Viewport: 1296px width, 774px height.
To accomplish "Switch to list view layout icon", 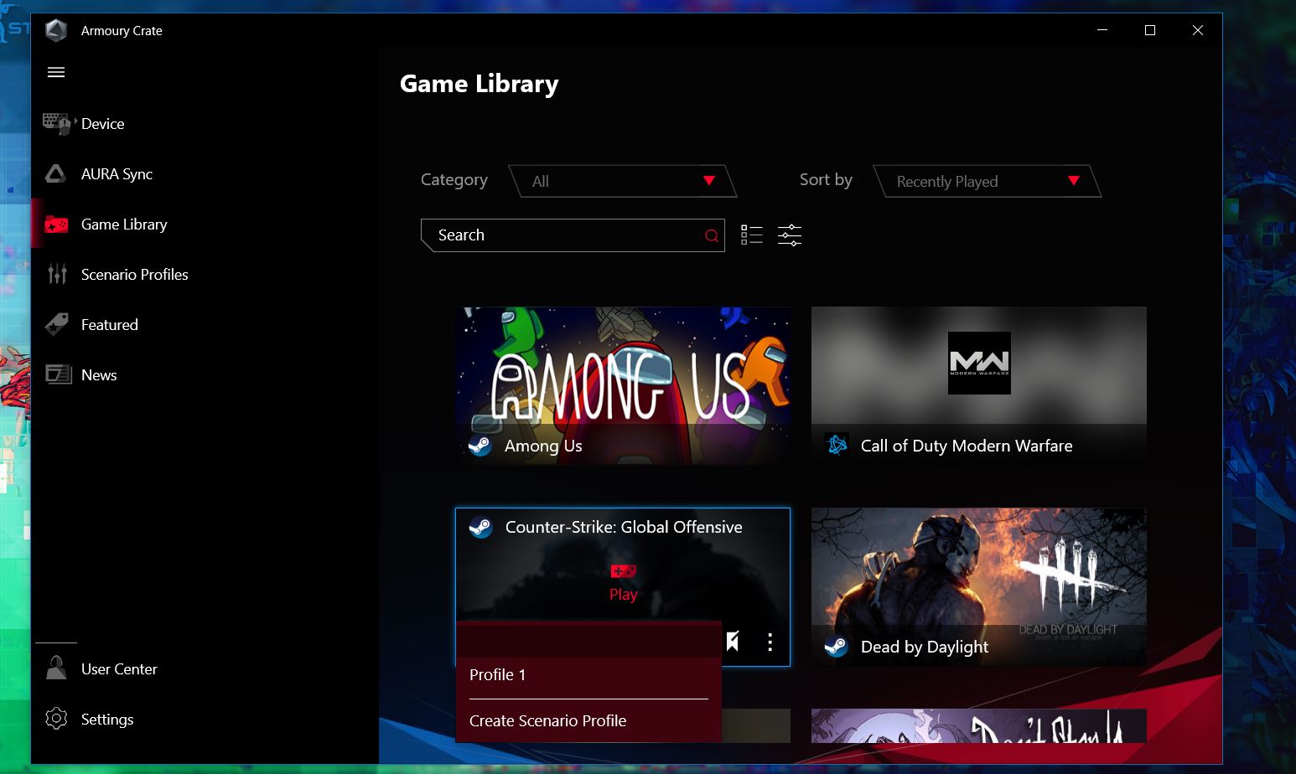I will pos(751,235).
